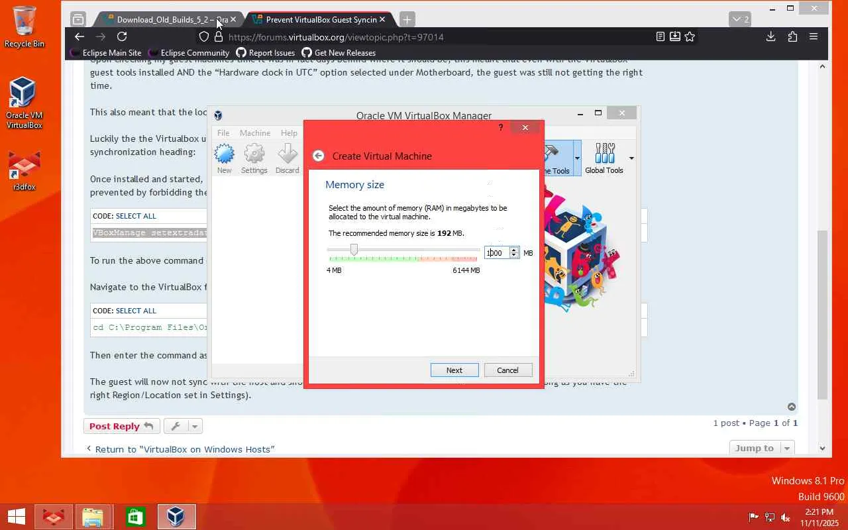
Task: Open Global Tools in VirtualBox Manager
Action: point(604,159)
